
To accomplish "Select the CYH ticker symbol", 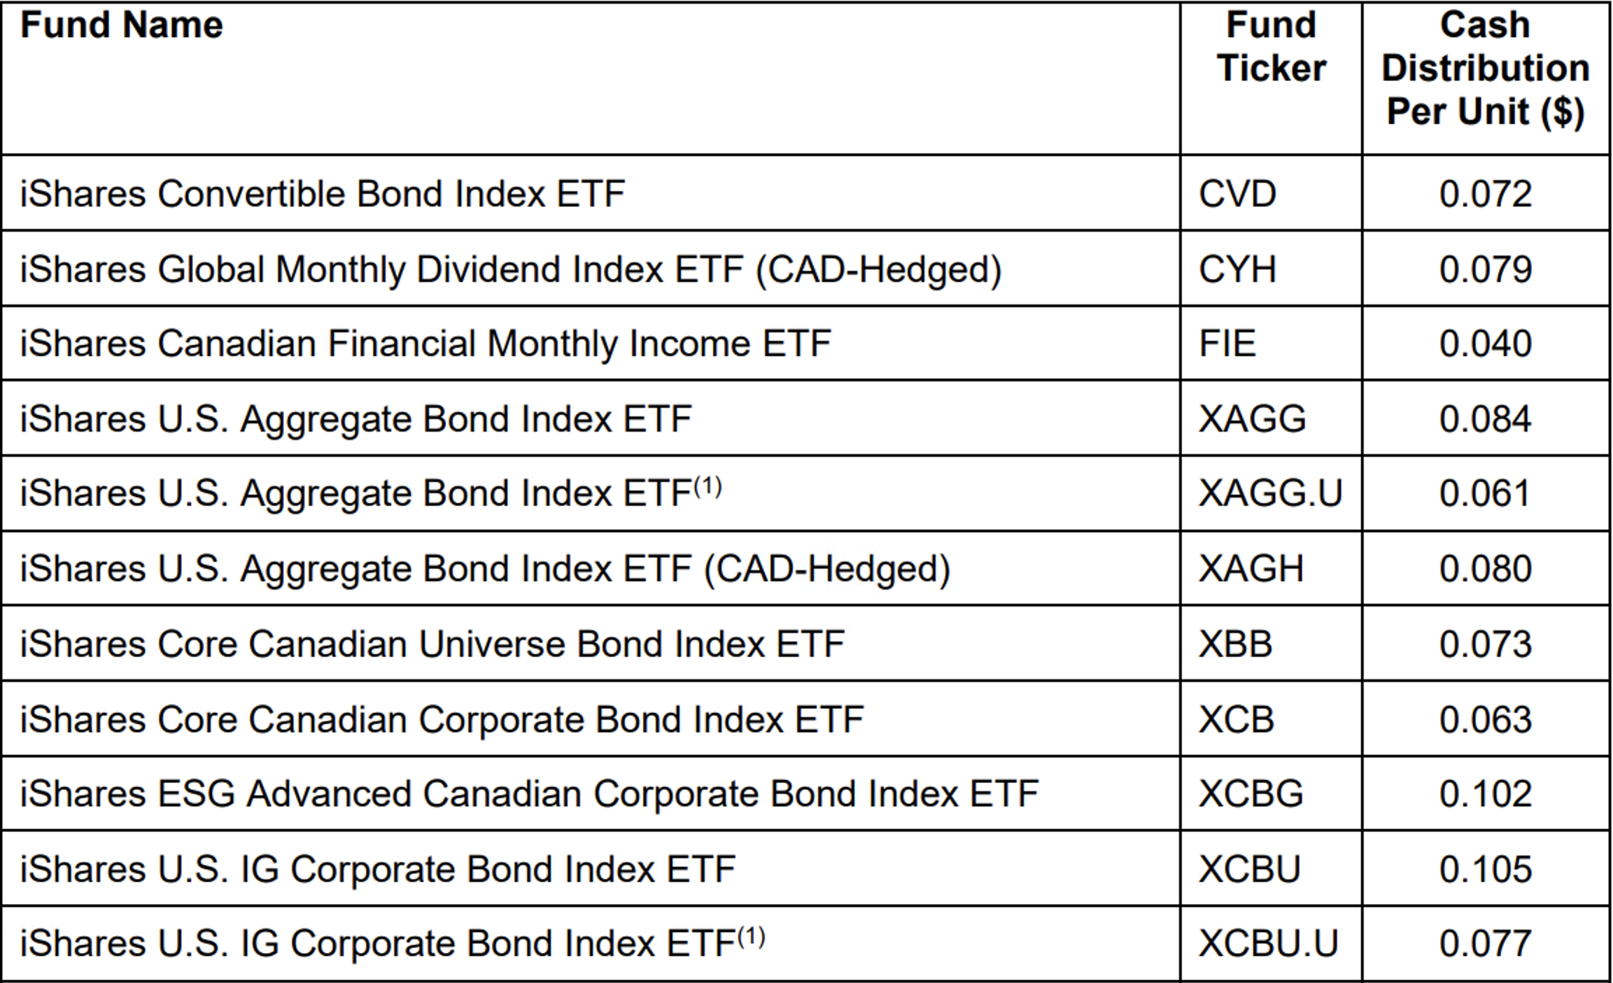I will tap(1237, 269).
